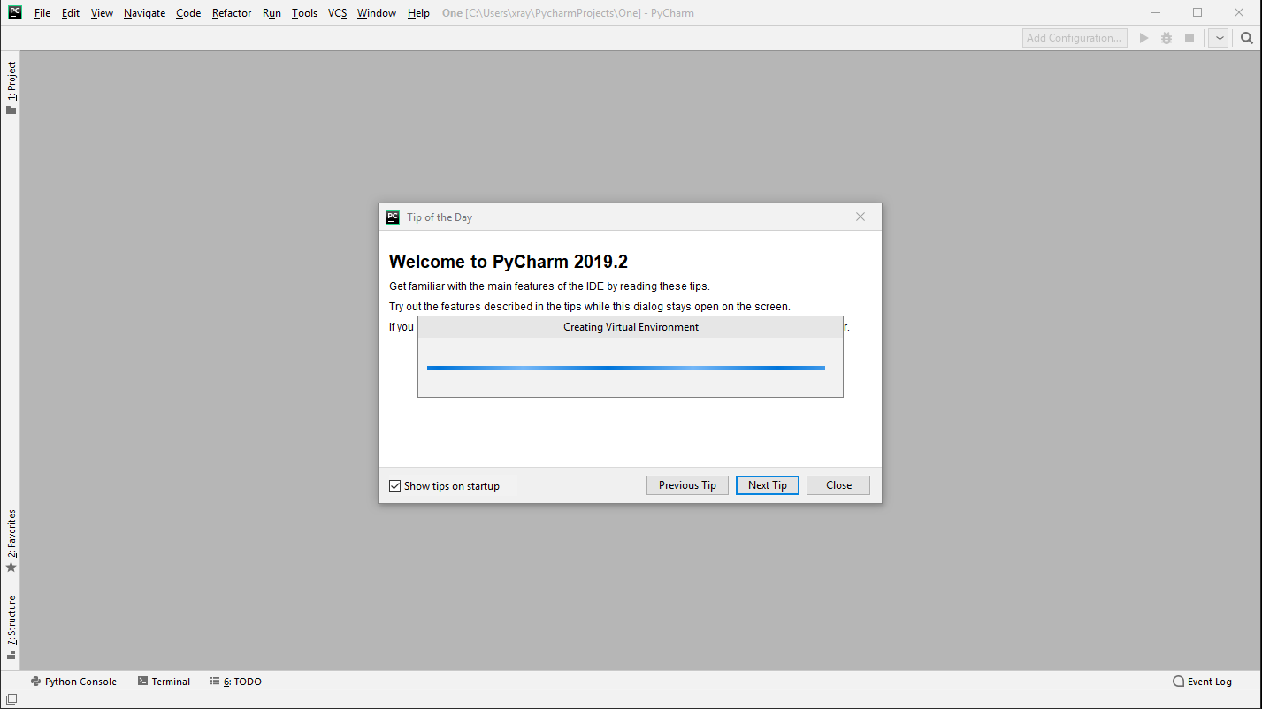Click the Search Everywhere magnifier icon
Screen dimensions: 1262x709
tap(1247, 38)
